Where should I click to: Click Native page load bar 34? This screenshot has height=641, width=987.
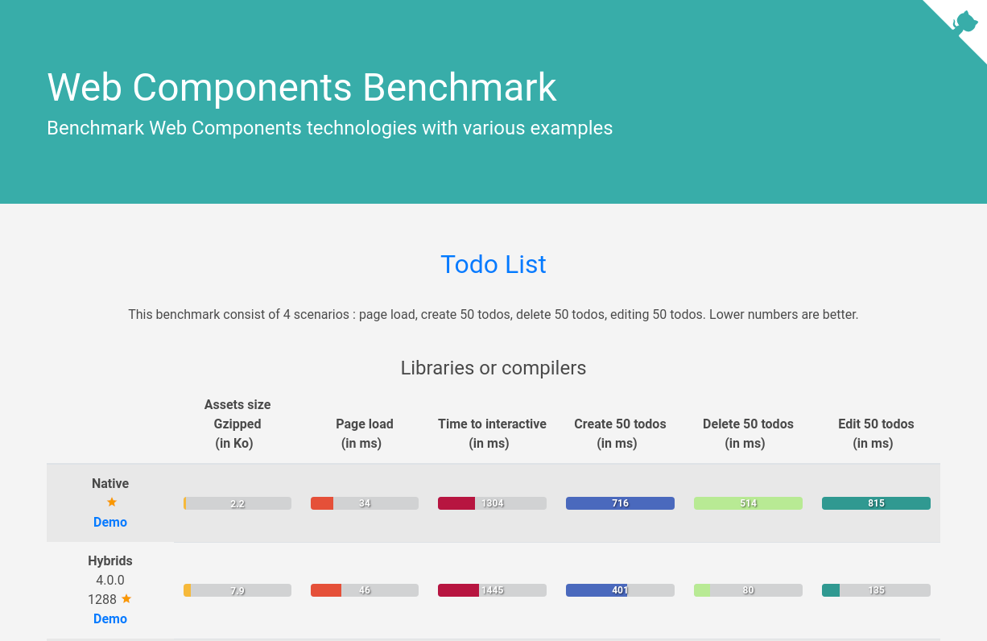365,503
